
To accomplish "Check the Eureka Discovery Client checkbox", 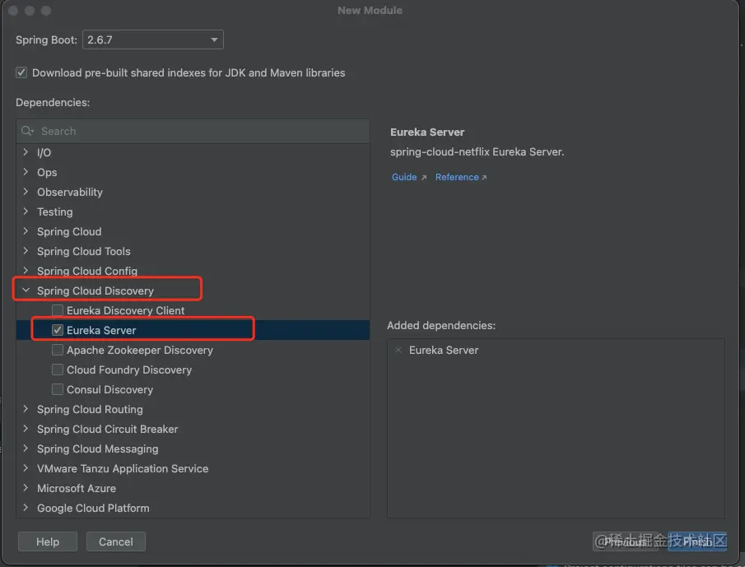I will (58, 310).
